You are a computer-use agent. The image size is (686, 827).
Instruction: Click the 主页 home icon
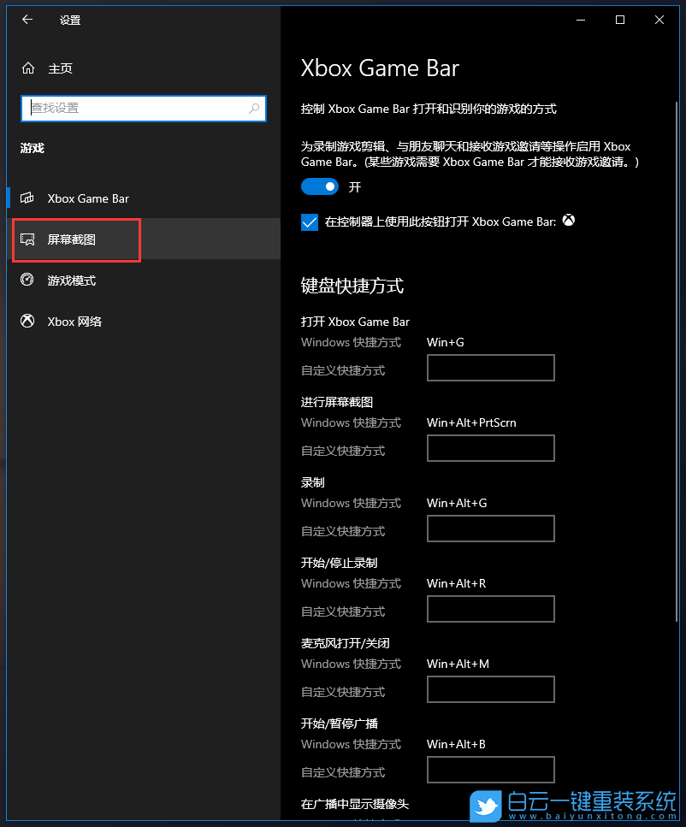coord(27,68)
